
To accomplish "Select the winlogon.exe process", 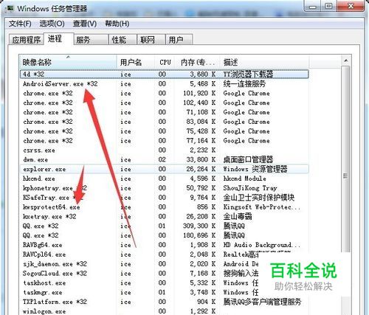I will [165, 311].
